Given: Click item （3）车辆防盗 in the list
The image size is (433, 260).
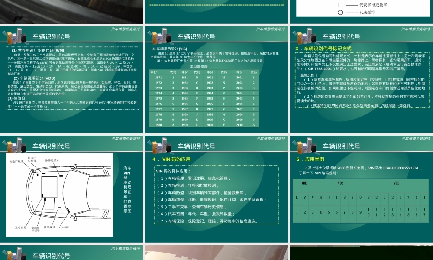Looking at the screenshot, I should tap(201, 193).
